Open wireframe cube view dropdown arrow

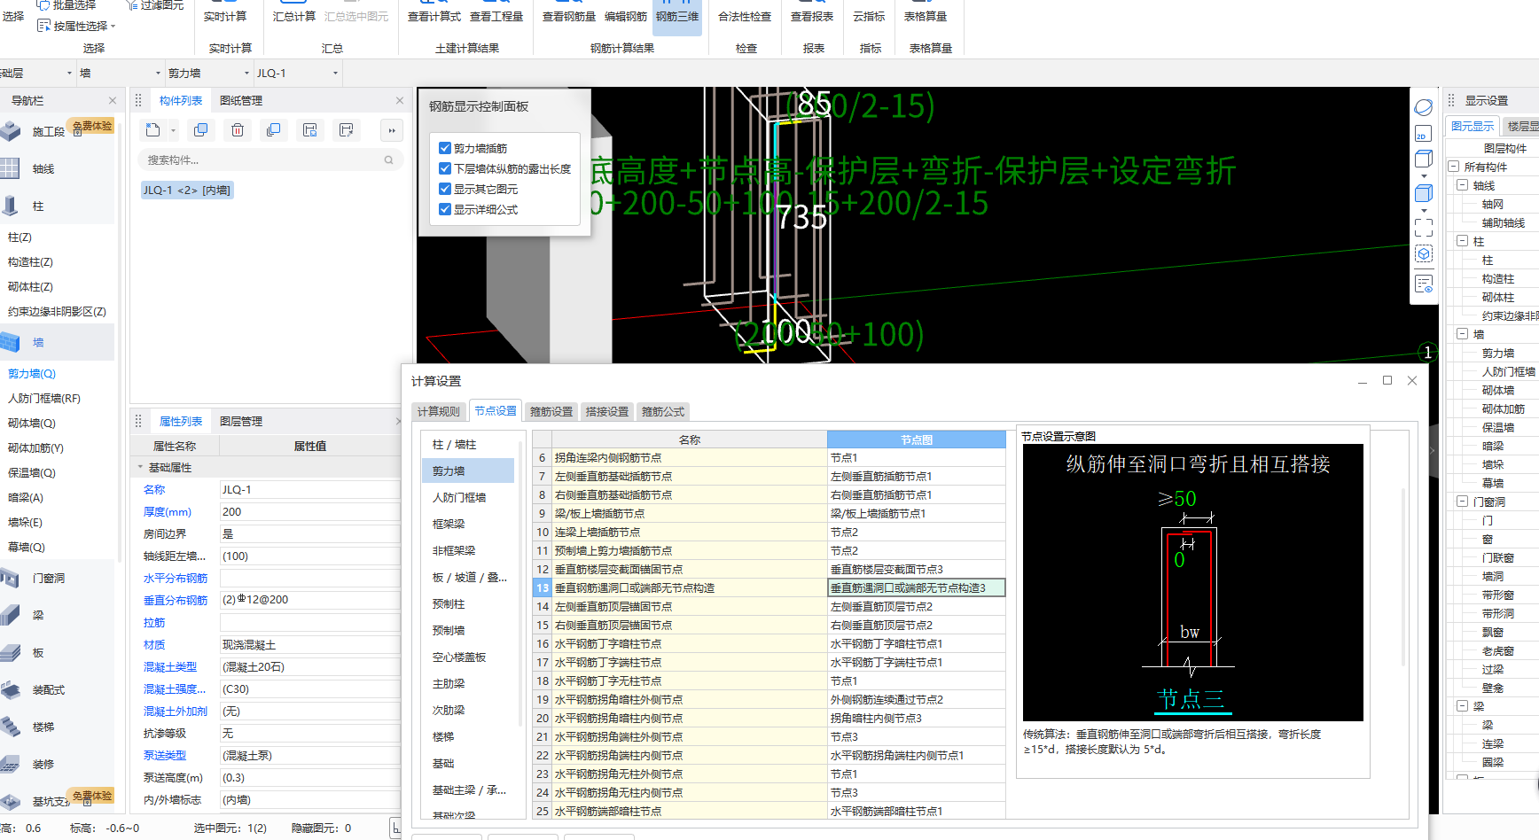1424,176
